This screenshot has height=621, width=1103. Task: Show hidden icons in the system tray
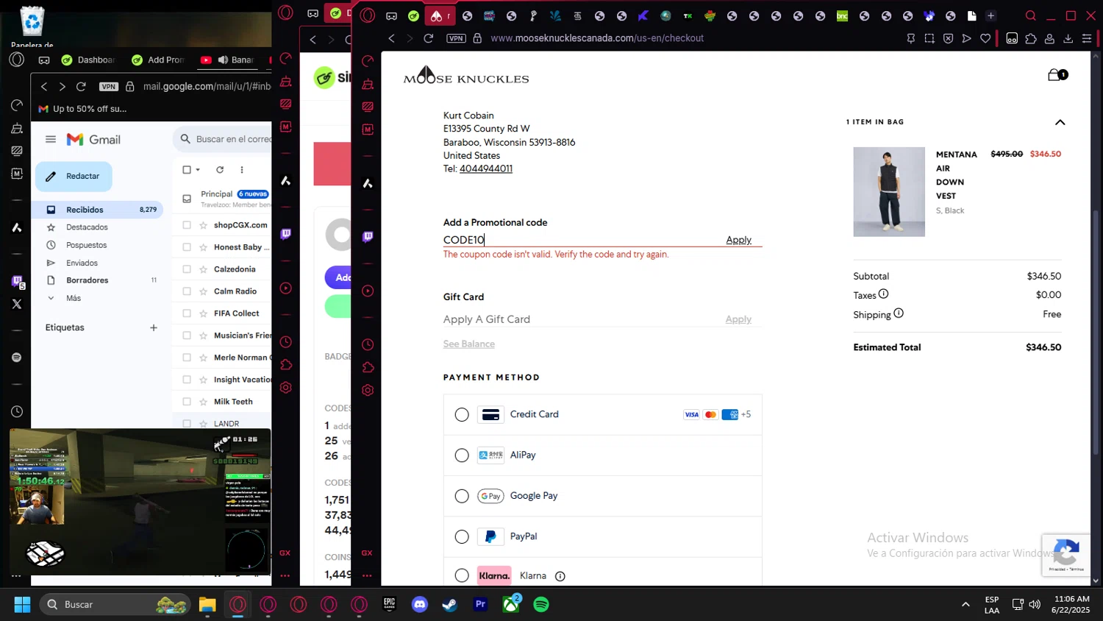965,605
